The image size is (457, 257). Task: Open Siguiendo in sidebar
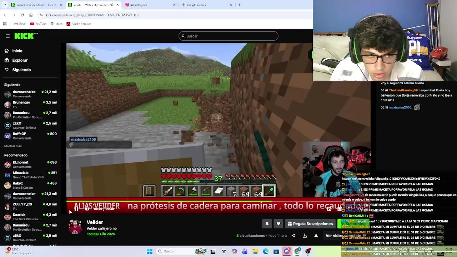pos(21,70)
